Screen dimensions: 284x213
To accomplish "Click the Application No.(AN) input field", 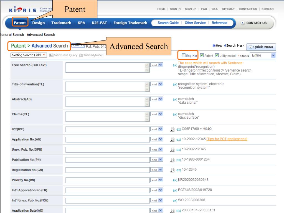I will point(108,140).
